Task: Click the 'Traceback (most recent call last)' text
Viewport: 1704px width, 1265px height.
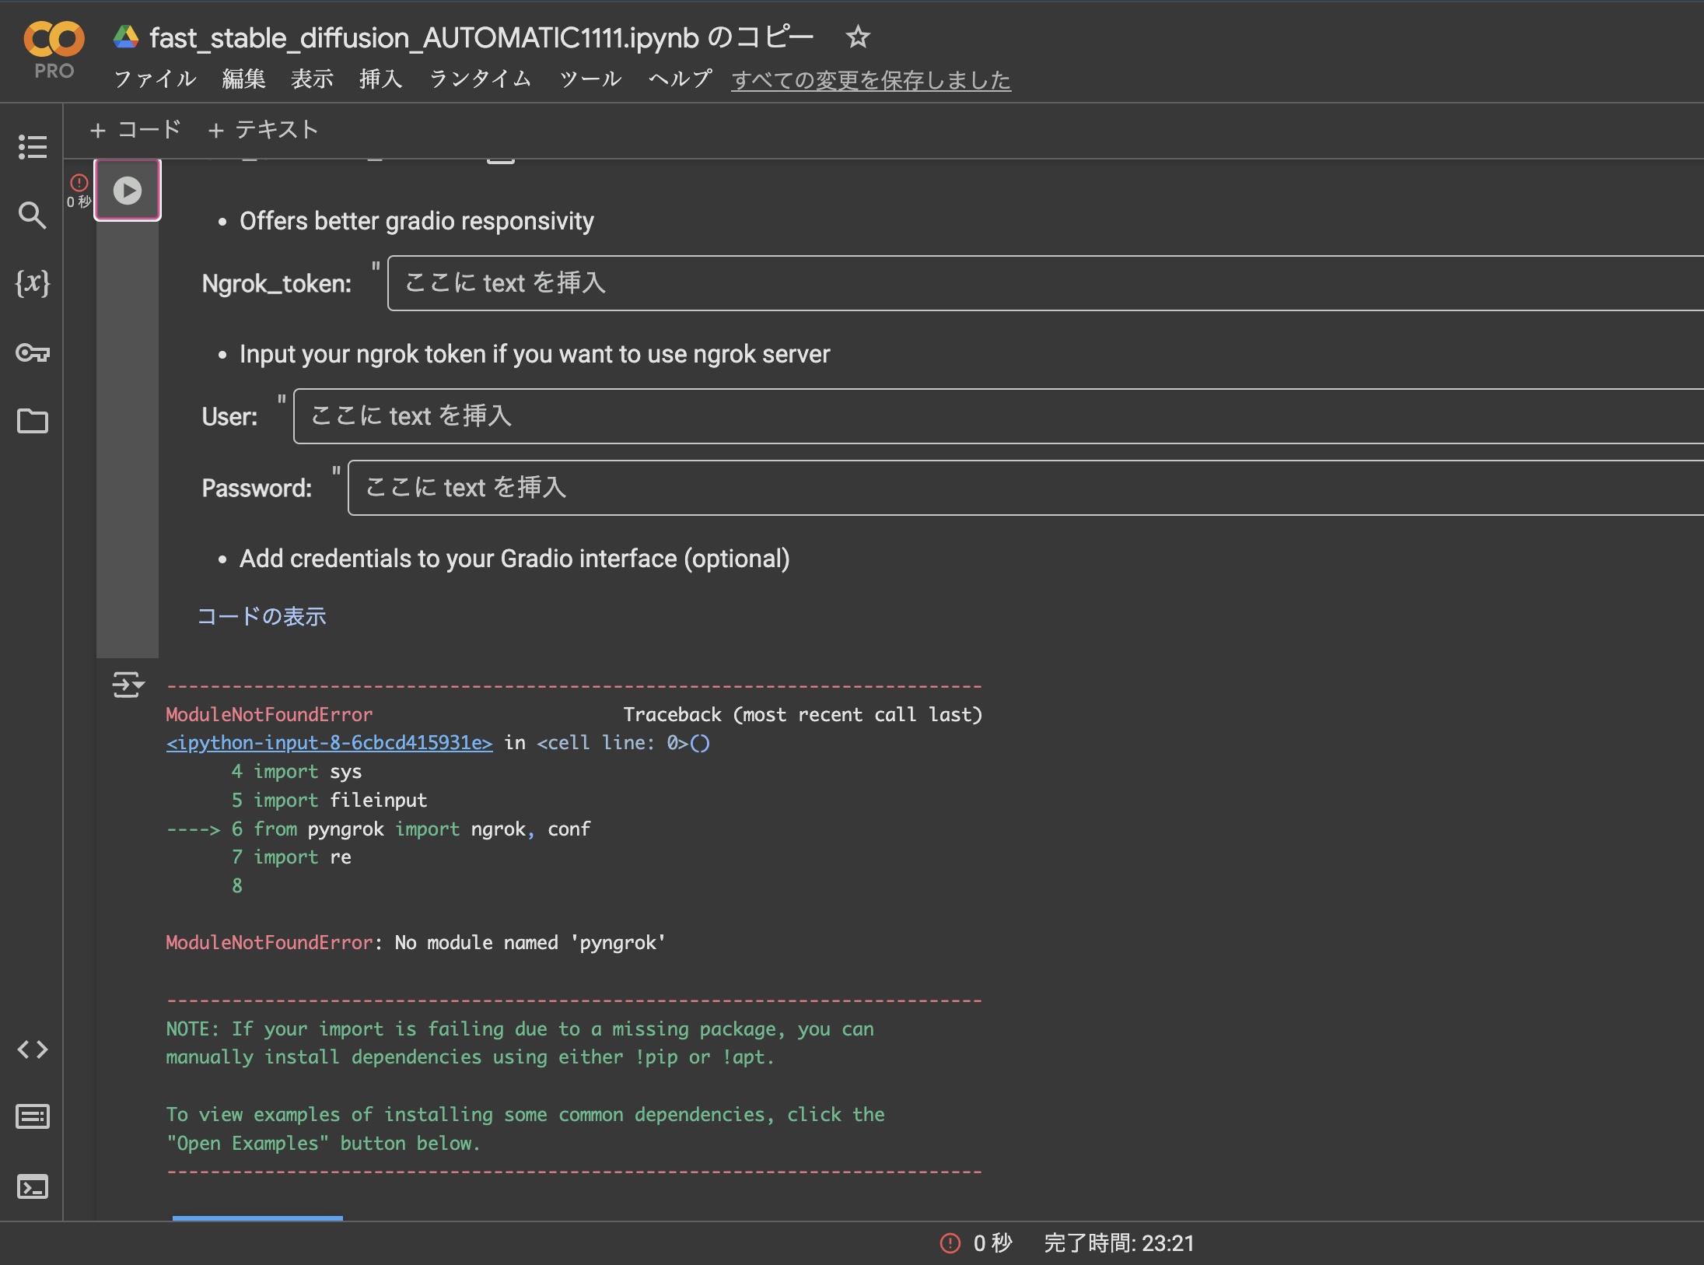Action: click(803, 715)
